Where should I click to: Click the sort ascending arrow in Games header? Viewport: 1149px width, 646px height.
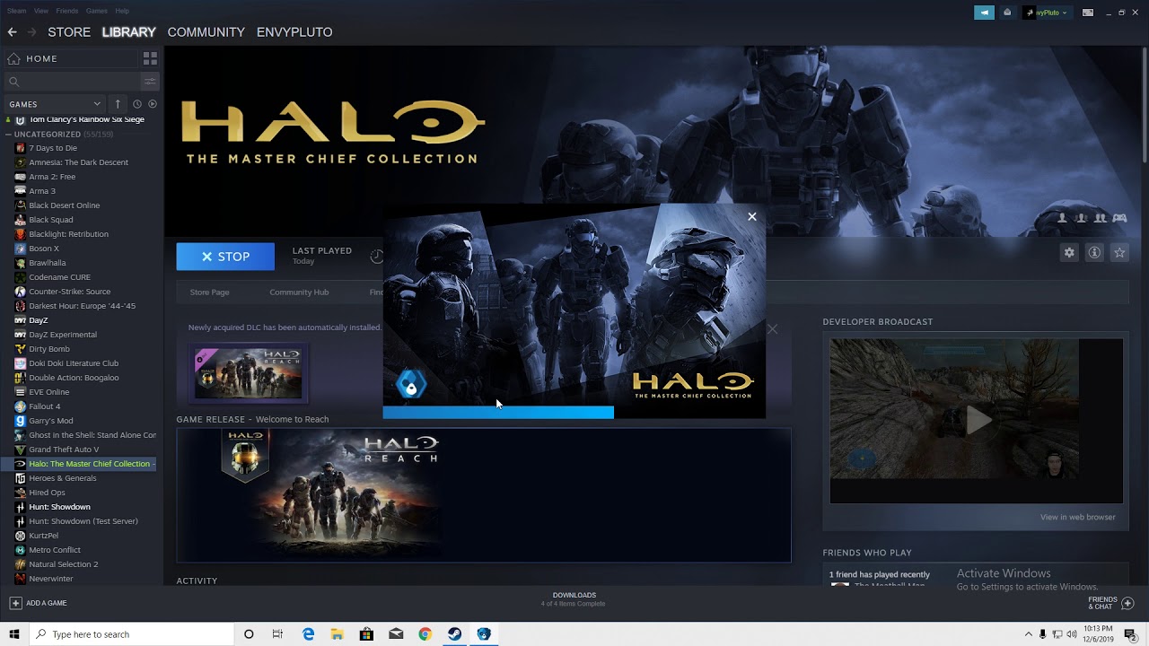[118, 104]
